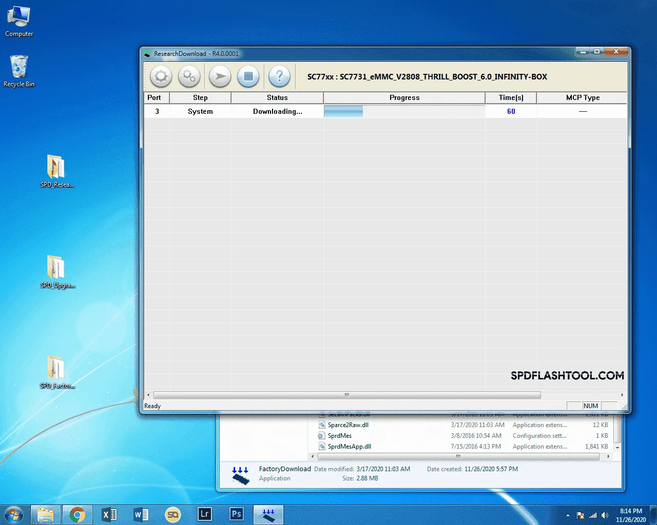Click the Start Downloading arrow icon
657x525 pixels.
(220, 77)
